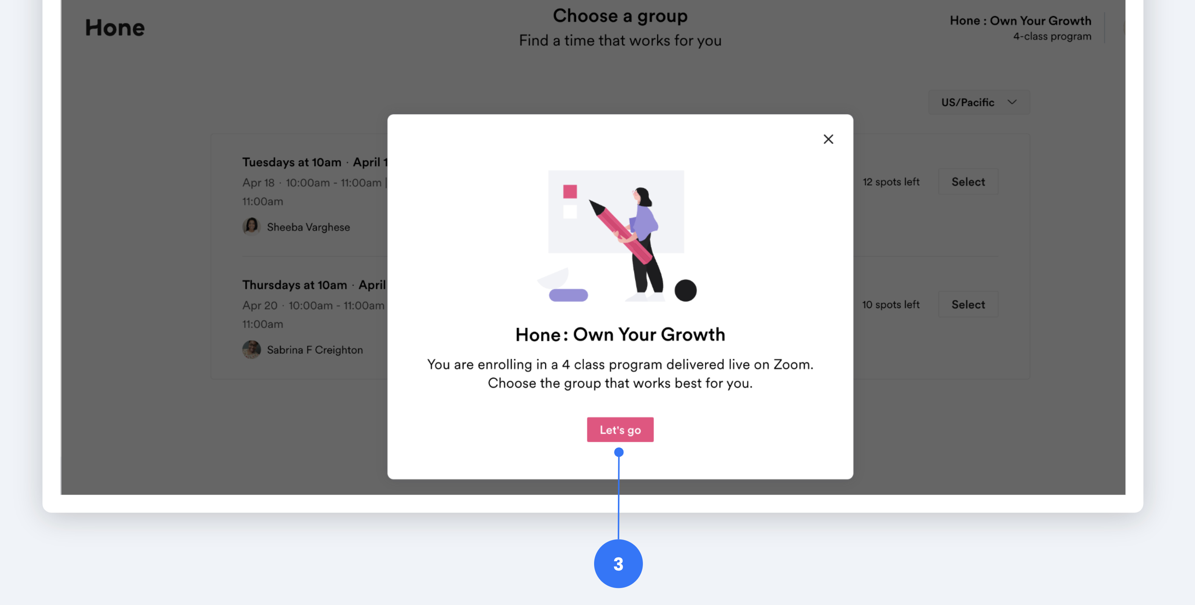Close the enrollment modal with X

(828, 139)
